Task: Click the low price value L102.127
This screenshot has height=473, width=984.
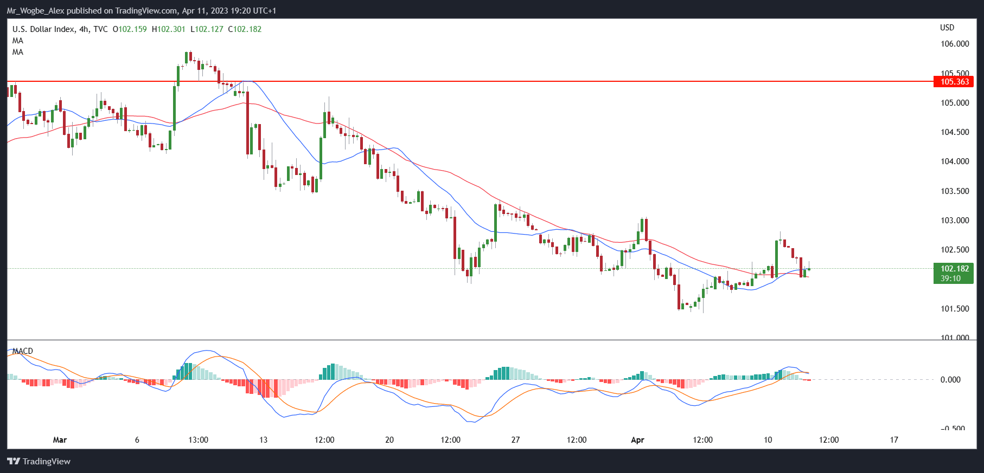Action: (207, 29)
